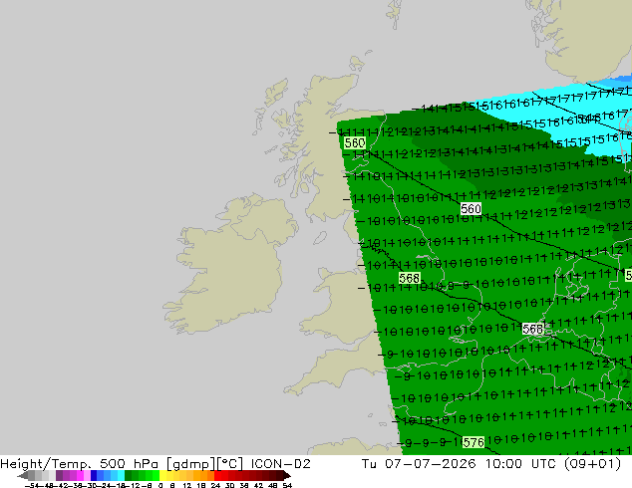Click the 54 scale tick label at legend end
Image resolution: width=632 pixels, height=488 pixels.
pyautogui.click(x=287, y=485)
